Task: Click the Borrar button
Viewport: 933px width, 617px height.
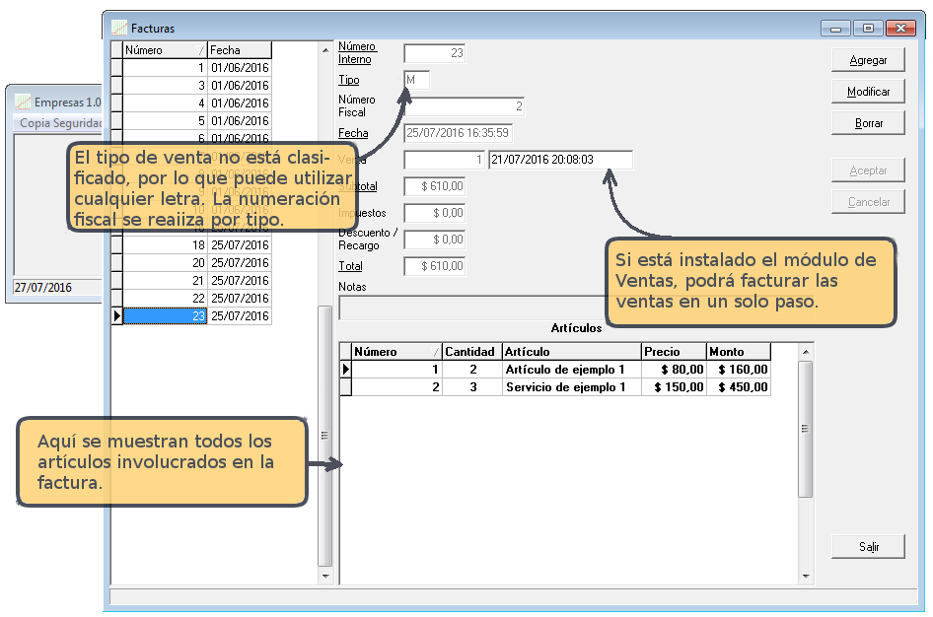Action: coord(868,123)
